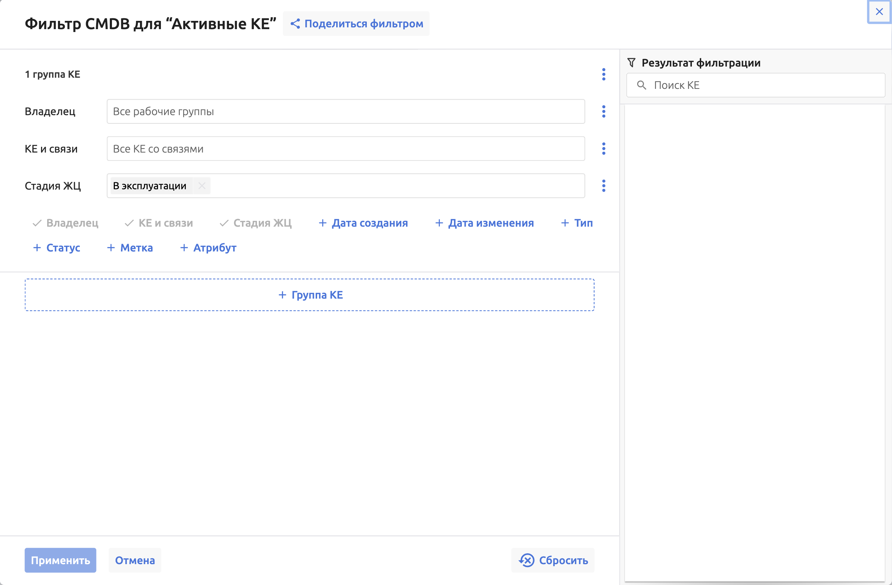The height and width of the screenshot is (585, 892).
Task: Click the Сбросить reset button
Action: 553,560
